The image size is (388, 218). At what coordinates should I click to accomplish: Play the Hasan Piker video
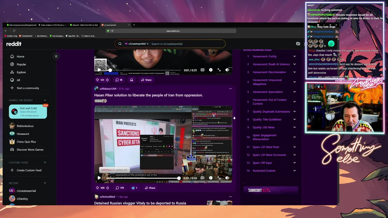point(99,178)
